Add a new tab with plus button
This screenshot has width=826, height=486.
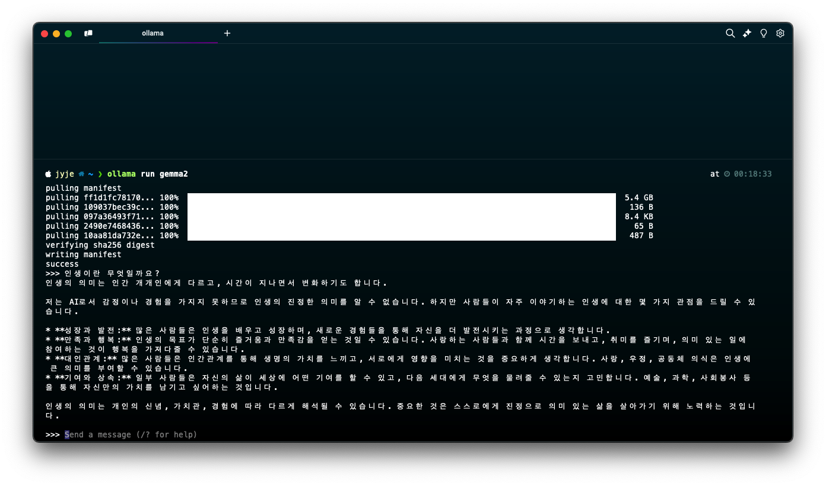pos(227,33)
